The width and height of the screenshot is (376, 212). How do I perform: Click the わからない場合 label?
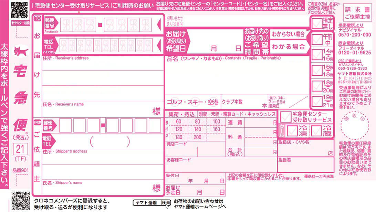tap(288, 34)
